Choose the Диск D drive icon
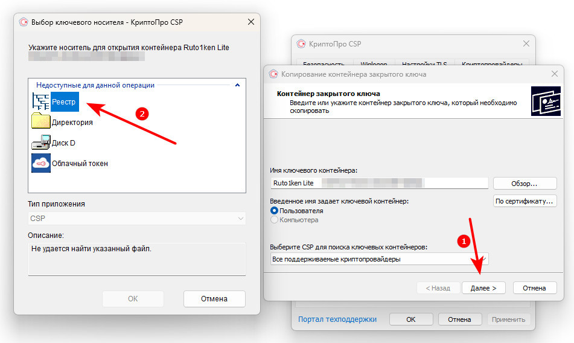Screen dimensions: 574x343 (x=41, y=143)
